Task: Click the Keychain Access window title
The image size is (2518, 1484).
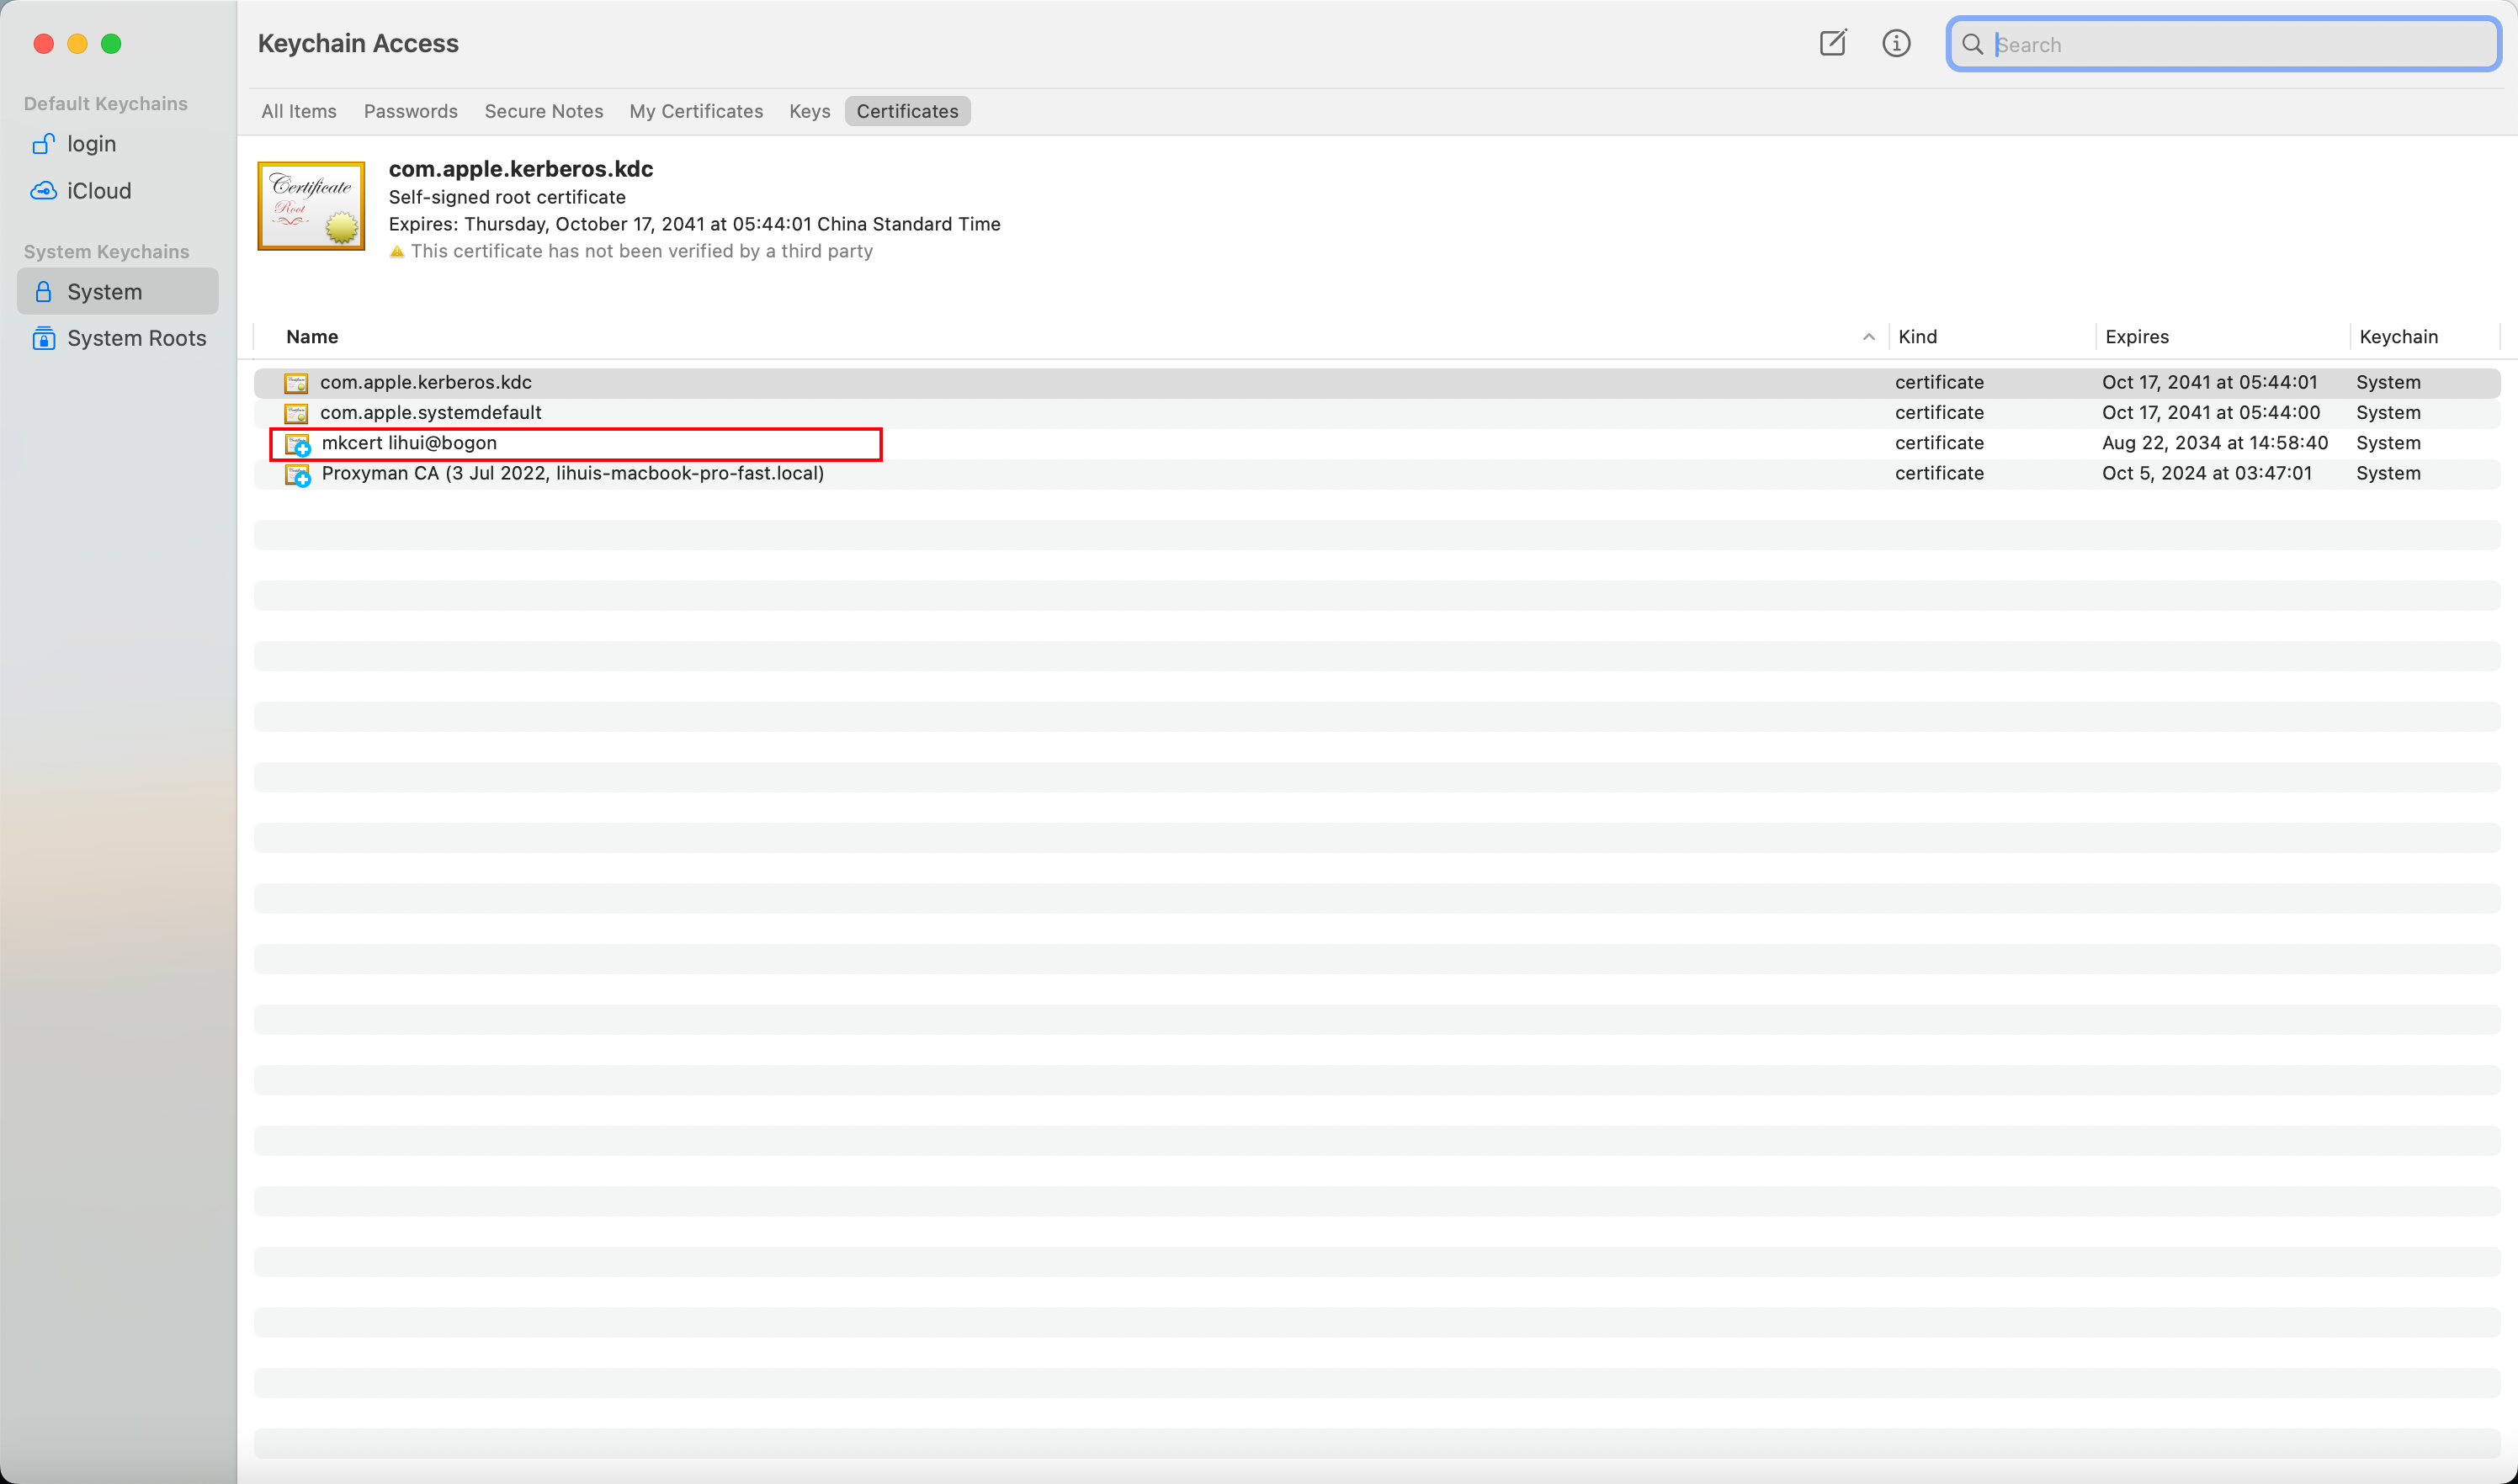Action: (x=359, y=43)
